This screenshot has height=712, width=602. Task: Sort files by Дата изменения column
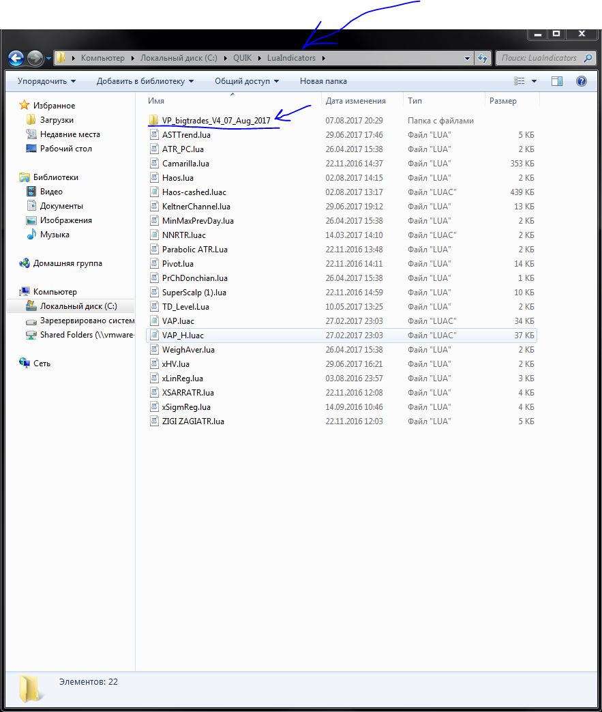(x=355, y=101)
